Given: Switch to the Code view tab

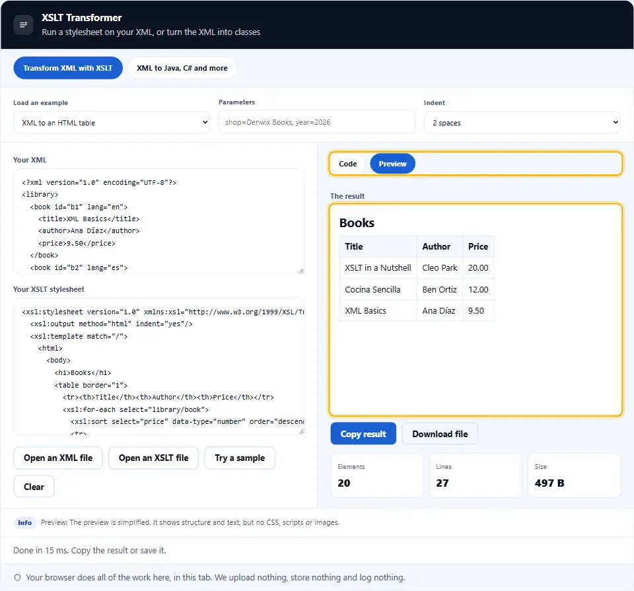Looking at the screenshot, I should pyautogui.click(x=348, y=164).
